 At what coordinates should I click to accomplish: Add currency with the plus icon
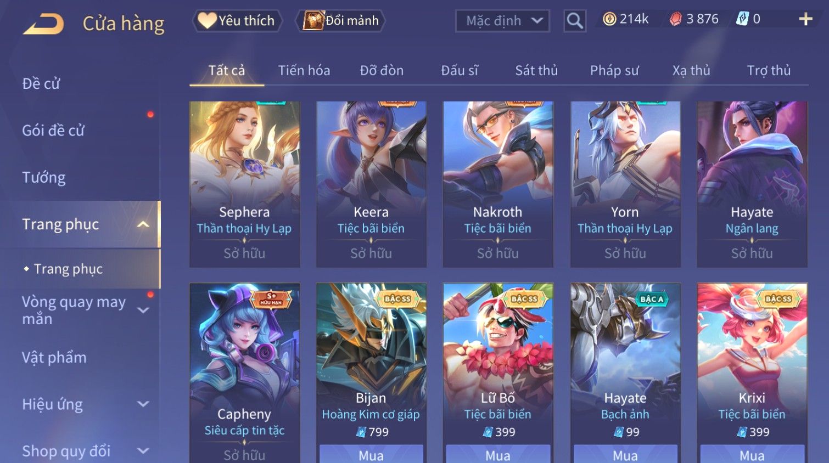click(805, 19)
